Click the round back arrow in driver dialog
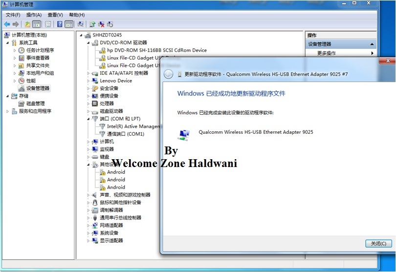 coord(169,74)
